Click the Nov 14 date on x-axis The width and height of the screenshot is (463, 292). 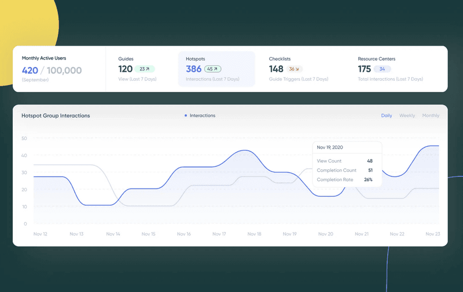pyautogui.click(x=113, y=234)
